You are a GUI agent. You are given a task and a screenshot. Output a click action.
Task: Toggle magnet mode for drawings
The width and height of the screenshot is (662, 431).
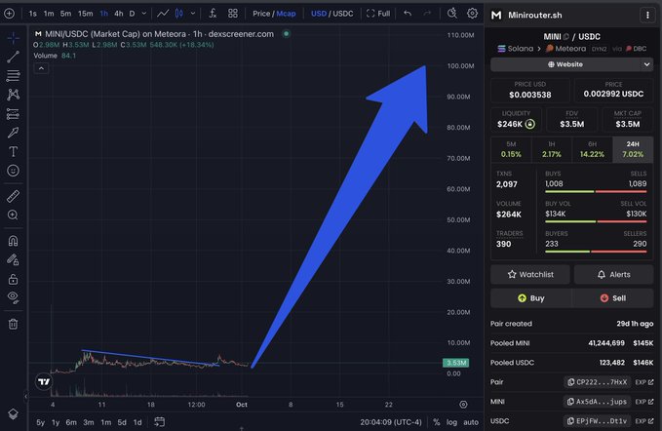13,241
